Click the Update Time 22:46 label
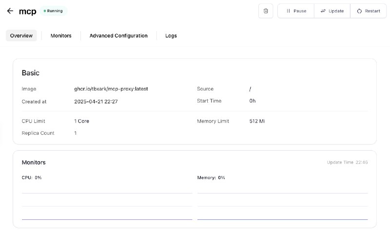Viewport: 390px width, 233px height. (x=347, y=162)
